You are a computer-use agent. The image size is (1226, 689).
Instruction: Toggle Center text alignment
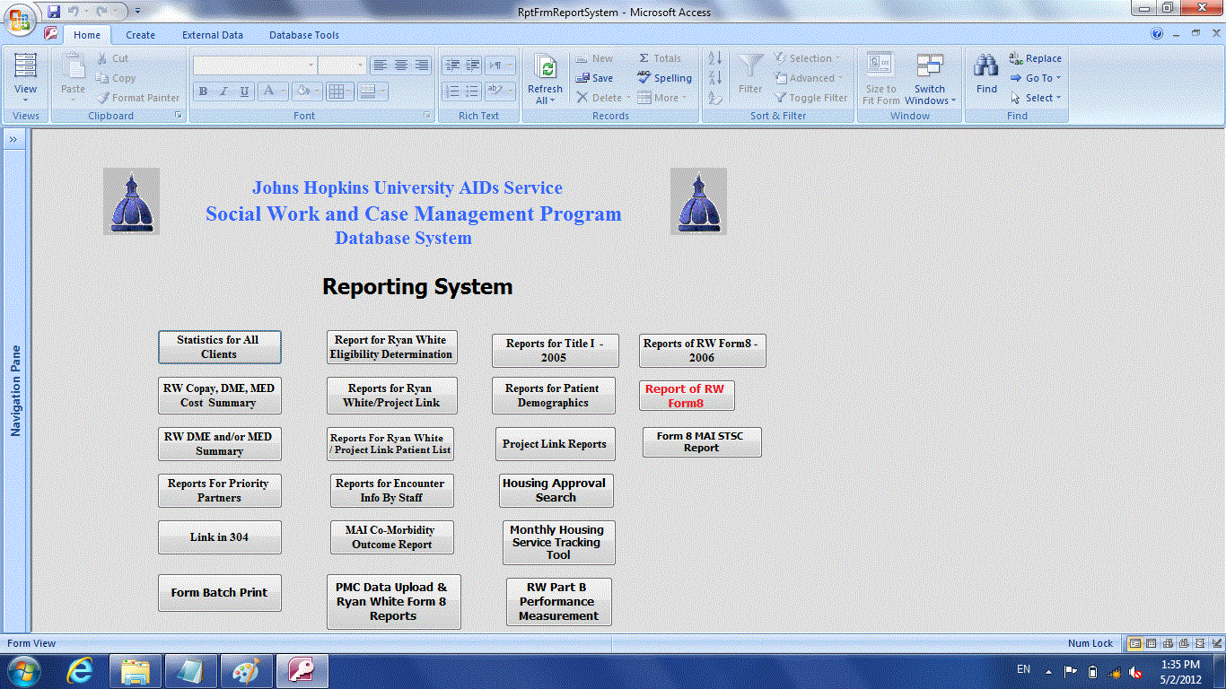(x=401, y=65)
